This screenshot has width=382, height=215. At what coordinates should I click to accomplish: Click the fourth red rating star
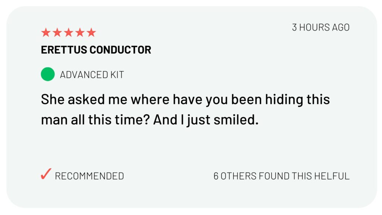80,33
